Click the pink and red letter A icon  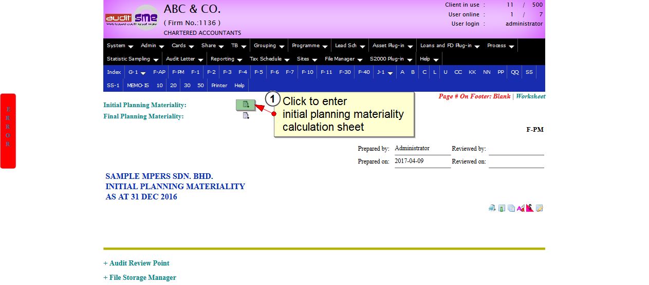521,208
